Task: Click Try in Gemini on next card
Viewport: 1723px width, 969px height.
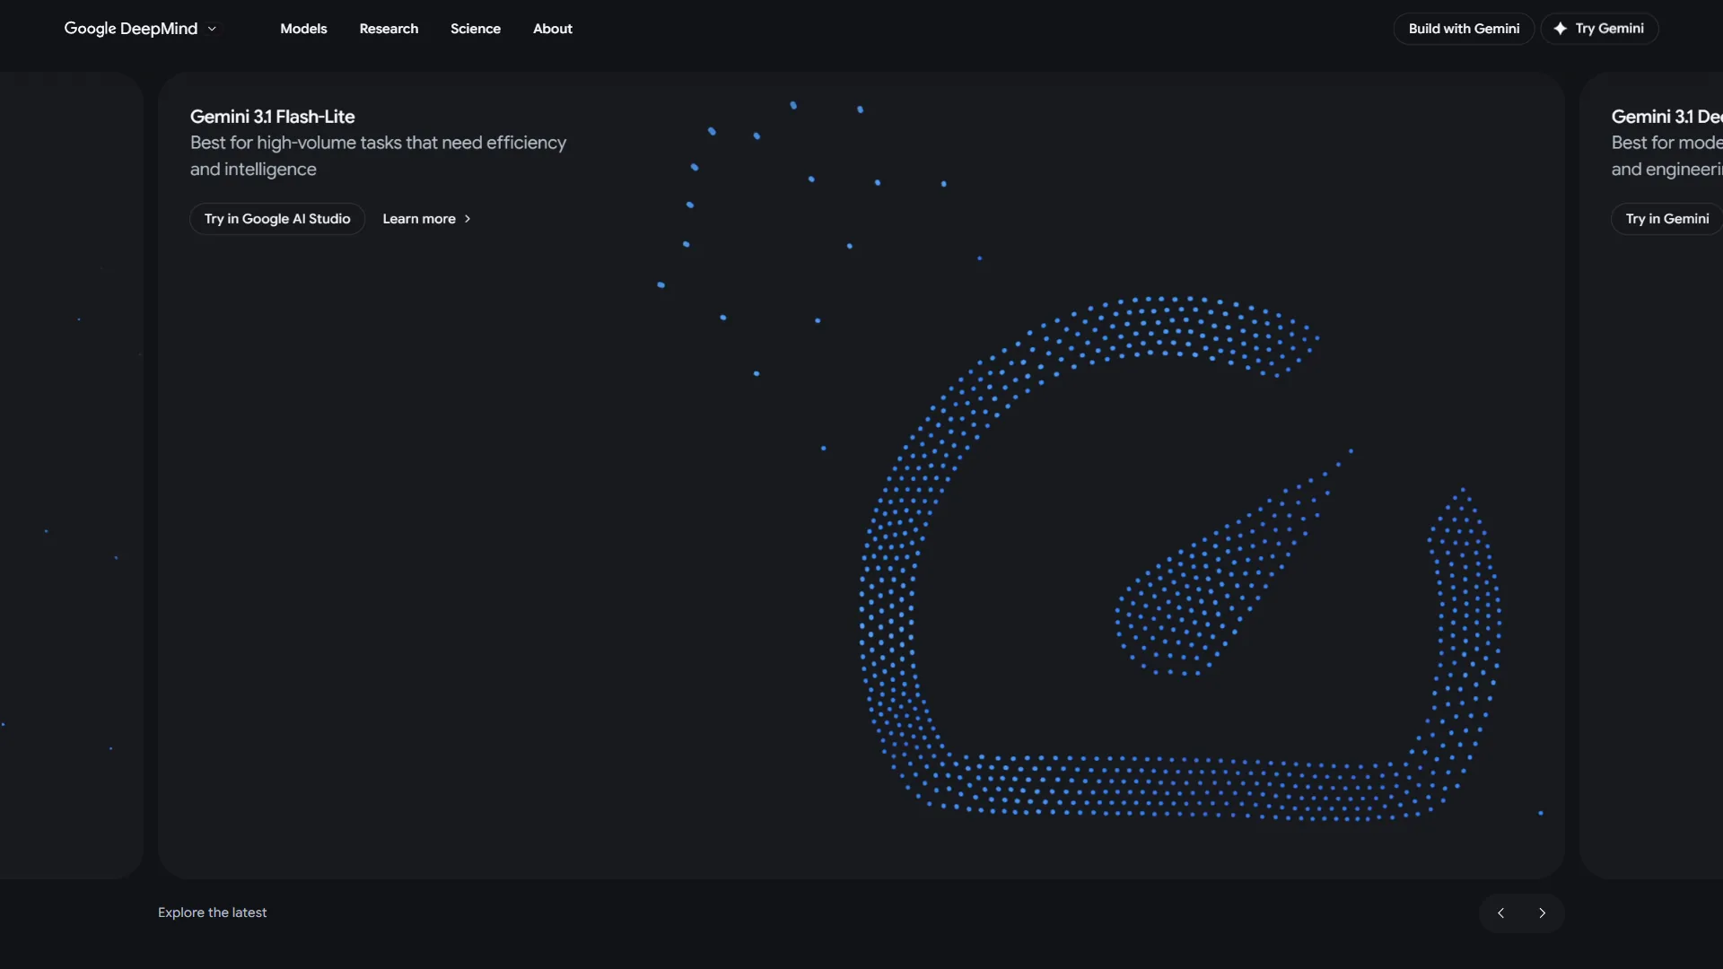Action: (1666, 219)
